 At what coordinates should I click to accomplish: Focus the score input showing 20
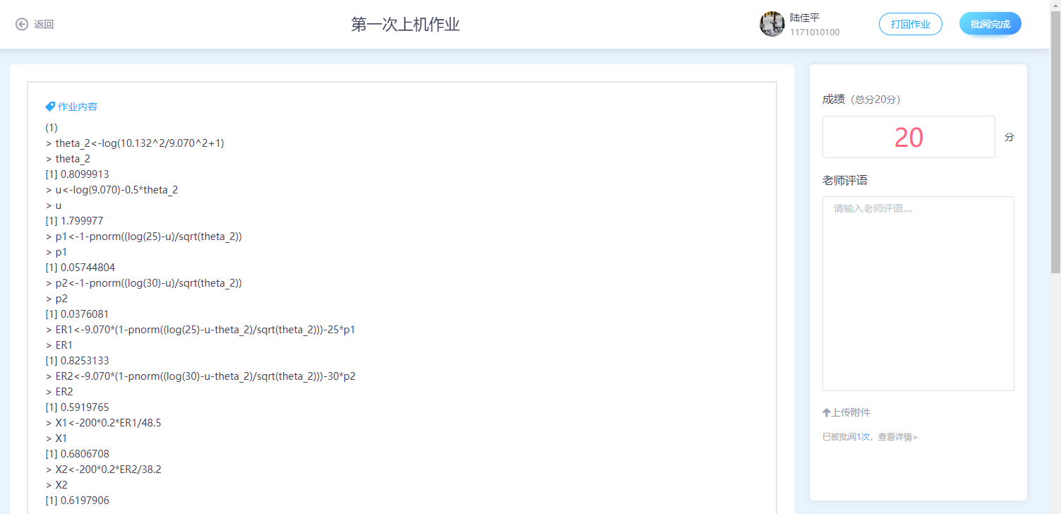tap(908, 137)
